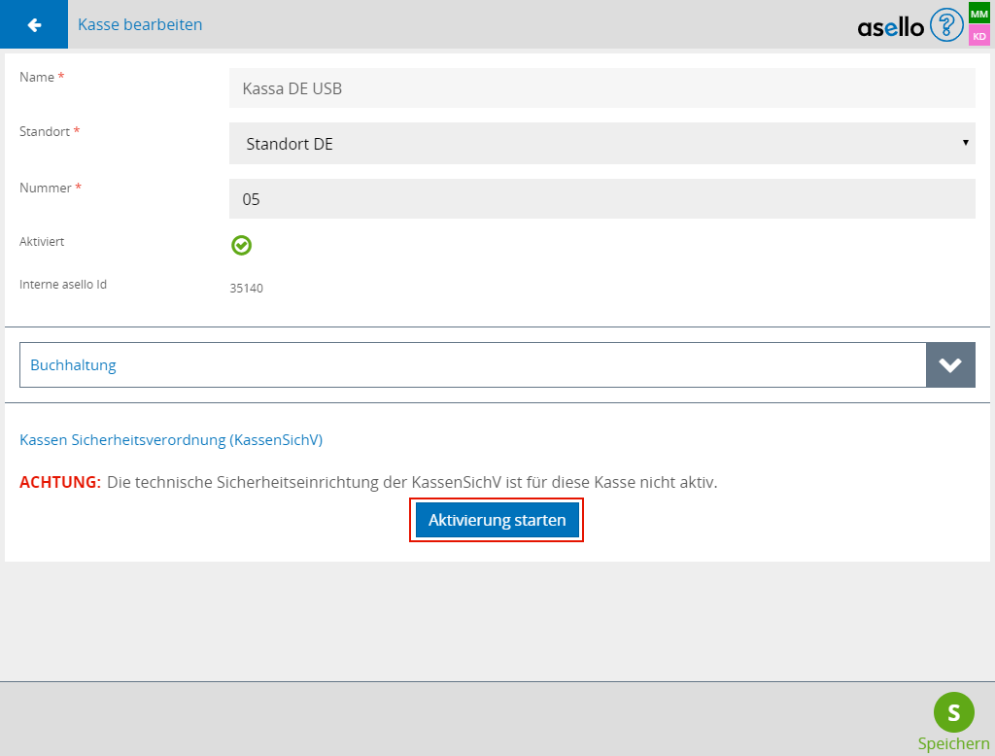The height and width of the screenshot is (756, 995).
Task: Click the Kasse bearbeiten page title
Action: click(x=140, y=24)
